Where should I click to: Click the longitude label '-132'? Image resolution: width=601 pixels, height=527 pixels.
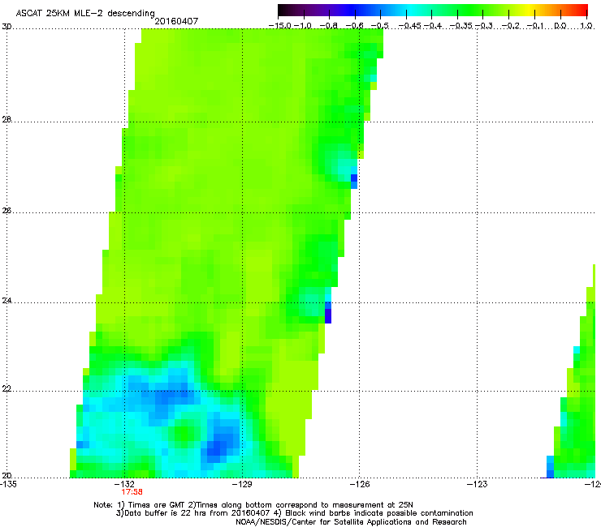coord(124,484)
